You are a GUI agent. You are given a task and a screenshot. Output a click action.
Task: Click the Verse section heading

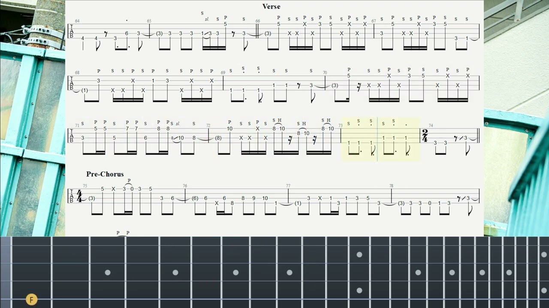coord(271,6)
